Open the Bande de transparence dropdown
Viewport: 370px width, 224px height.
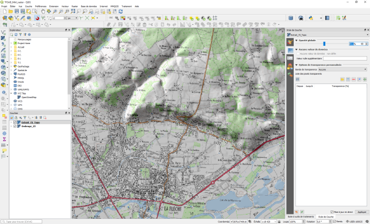(x=342, y=69)
